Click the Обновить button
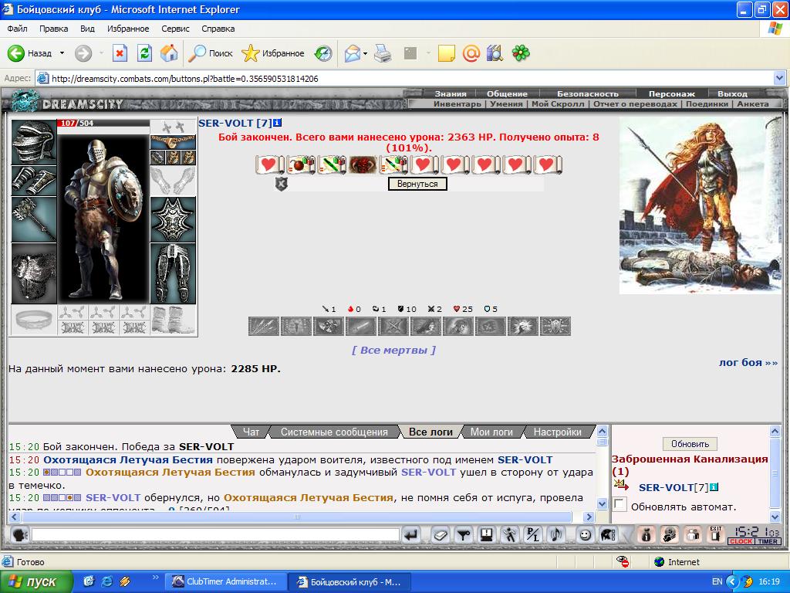 690,444
